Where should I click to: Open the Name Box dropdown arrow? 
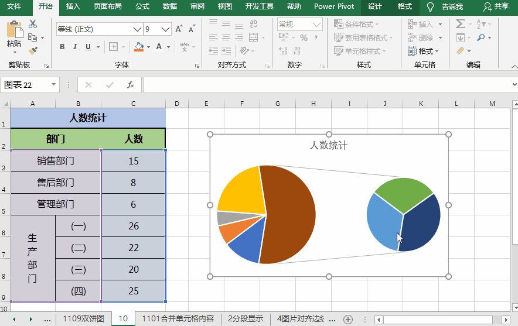pyautogui.click(x=54, y=85)
